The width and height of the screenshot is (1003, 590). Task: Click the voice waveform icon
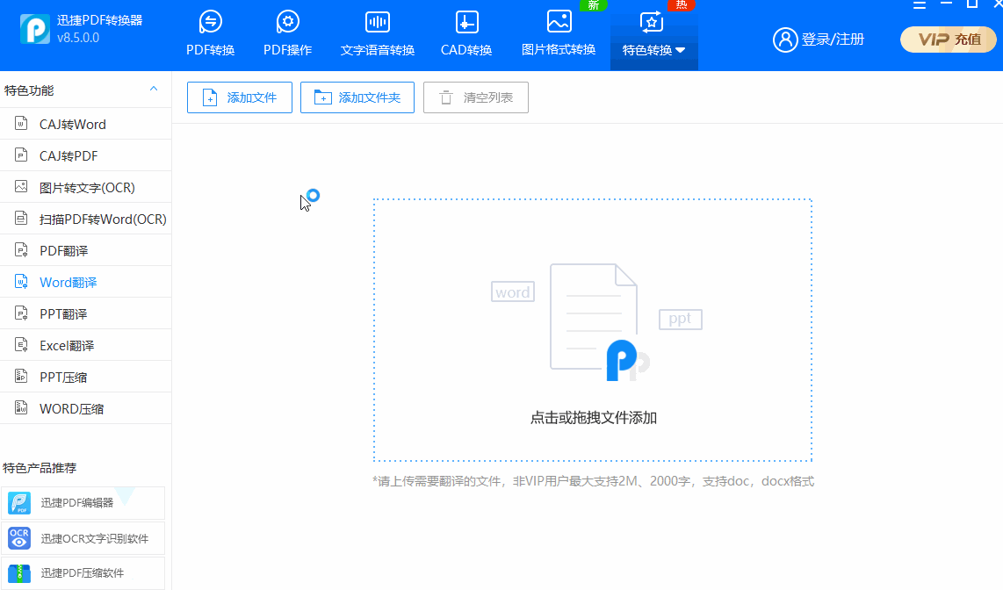point(378,22)
